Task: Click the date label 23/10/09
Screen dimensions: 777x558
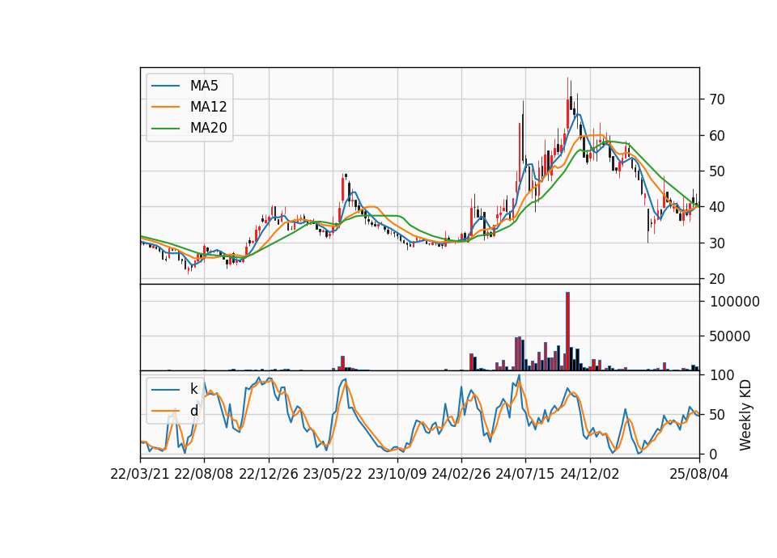Action: pyautogui.click(x=397, y=474)
